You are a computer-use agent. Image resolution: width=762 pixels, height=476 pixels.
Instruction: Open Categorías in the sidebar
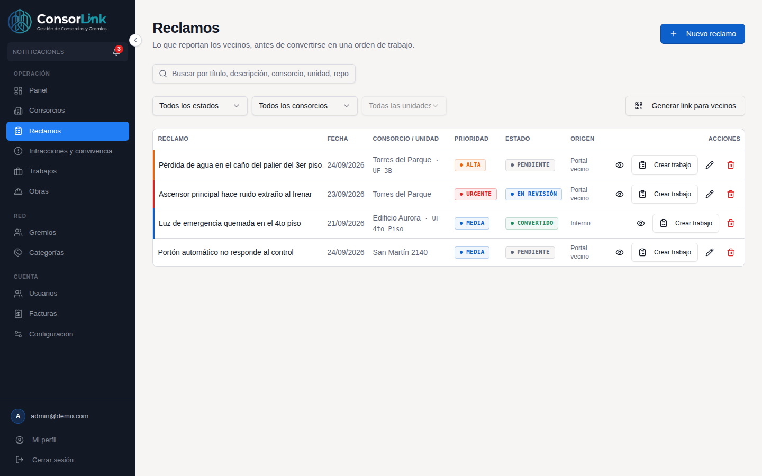coord(68,253)
